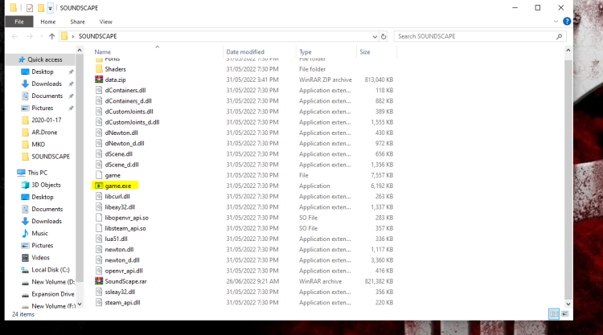The height and width of the screenshot is (335, 603).
Task: Open Customize Quick Access Toolbar dropdown
Action: tap(50, 8)
